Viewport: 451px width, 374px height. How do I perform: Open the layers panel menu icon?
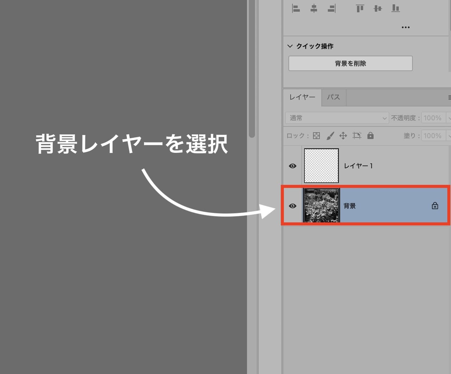(449, 97)
